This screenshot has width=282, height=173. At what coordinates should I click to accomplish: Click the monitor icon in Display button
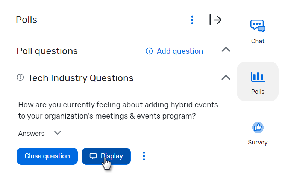pos(93,156)
